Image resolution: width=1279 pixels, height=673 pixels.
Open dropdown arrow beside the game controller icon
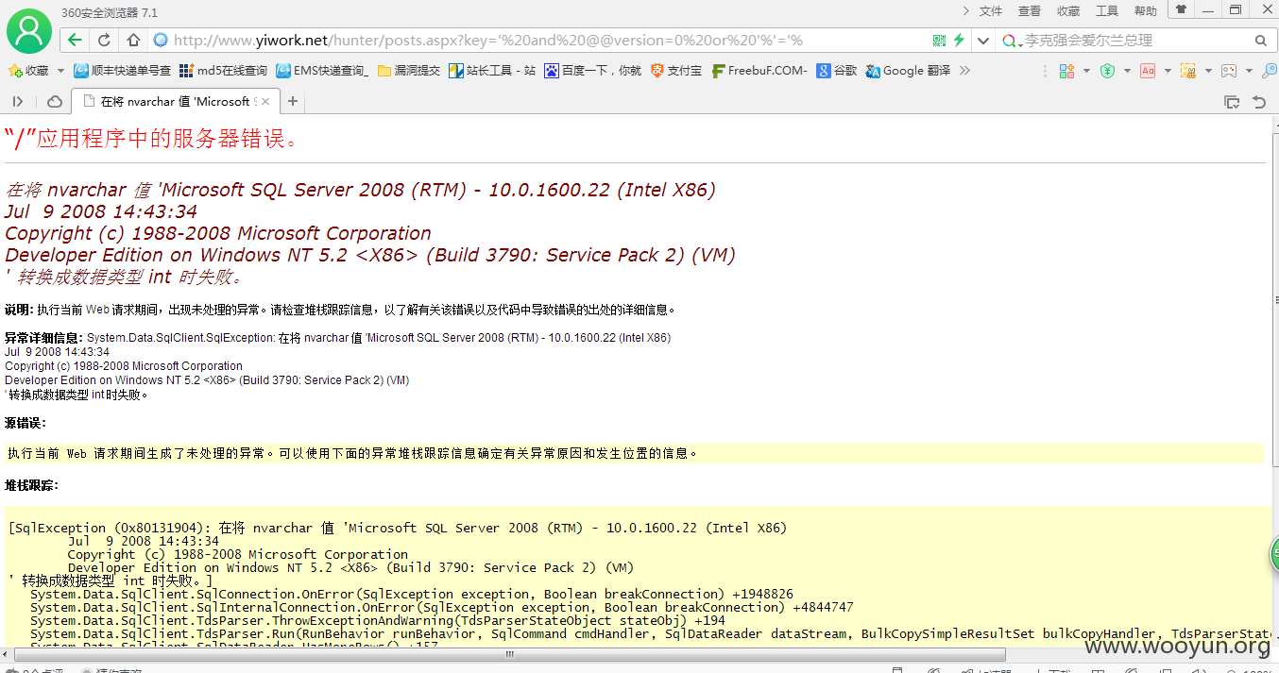point(1249,71)
